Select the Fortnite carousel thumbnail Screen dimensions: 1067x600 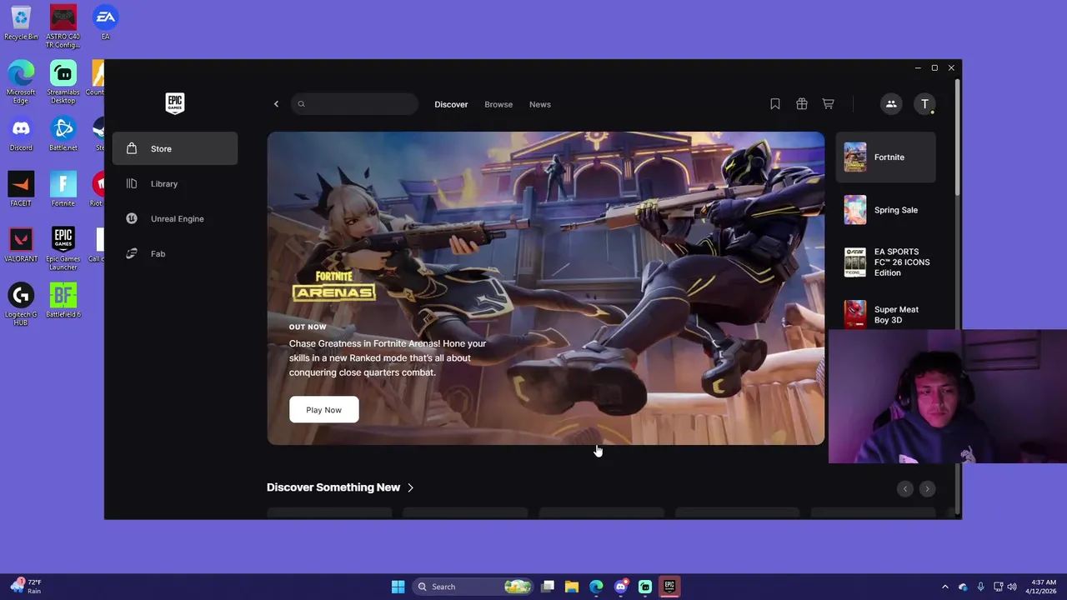pyautogui.click(x=855, y=157)
